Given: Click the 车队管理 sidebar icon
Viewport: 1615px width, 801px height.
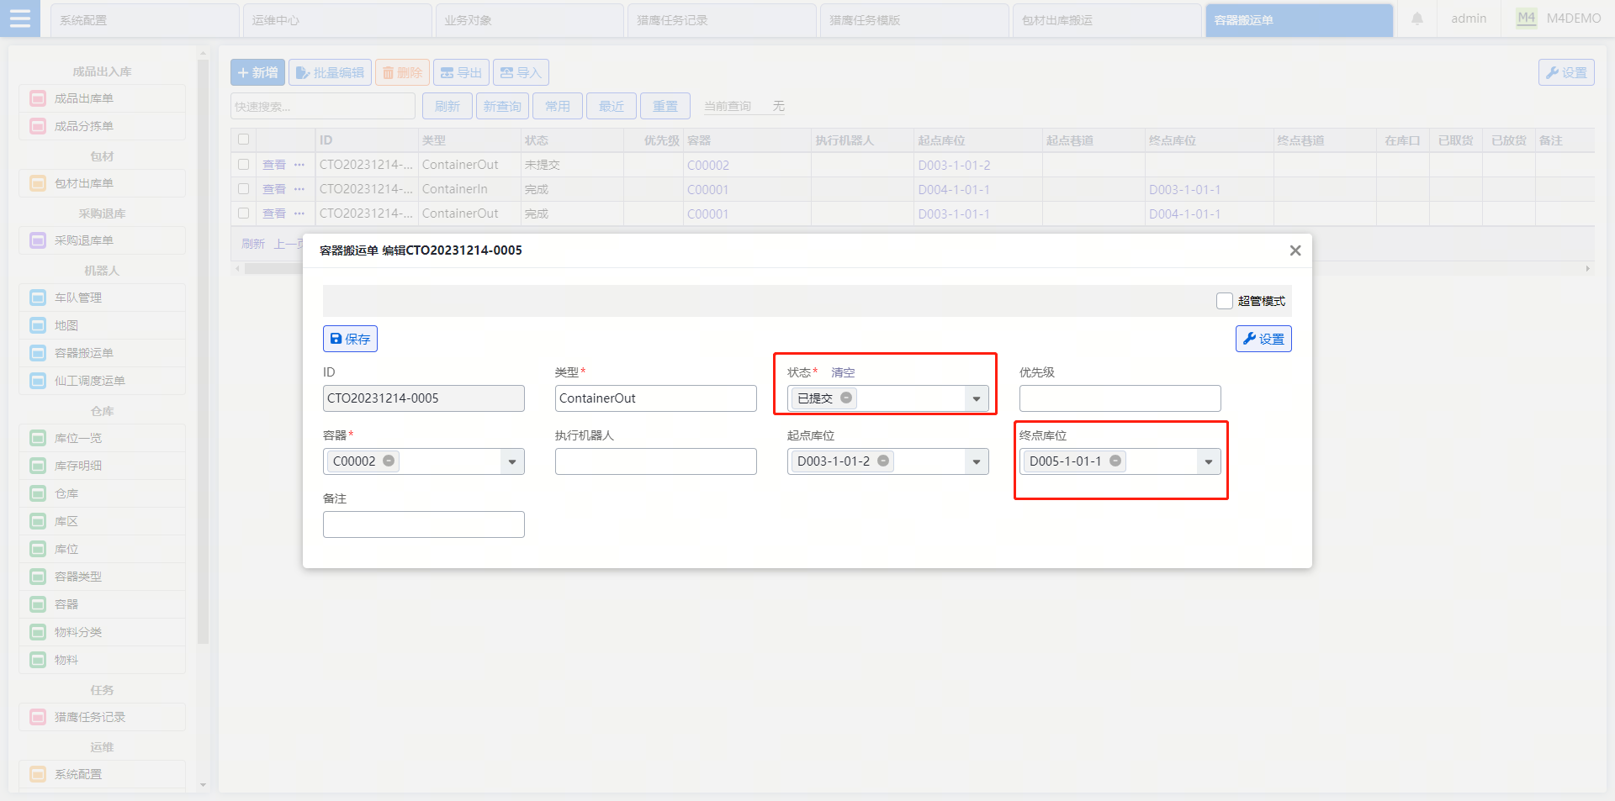Looking at the screenshot, I should point(38,298).
